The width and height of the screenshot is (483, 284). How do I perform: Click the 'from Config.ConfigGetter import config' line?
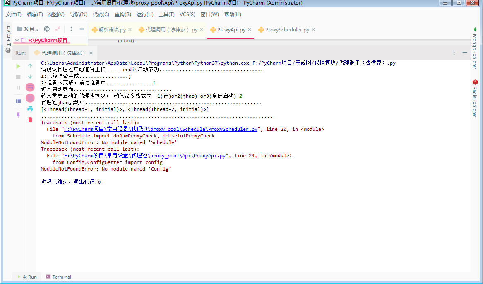pos(108,162)
